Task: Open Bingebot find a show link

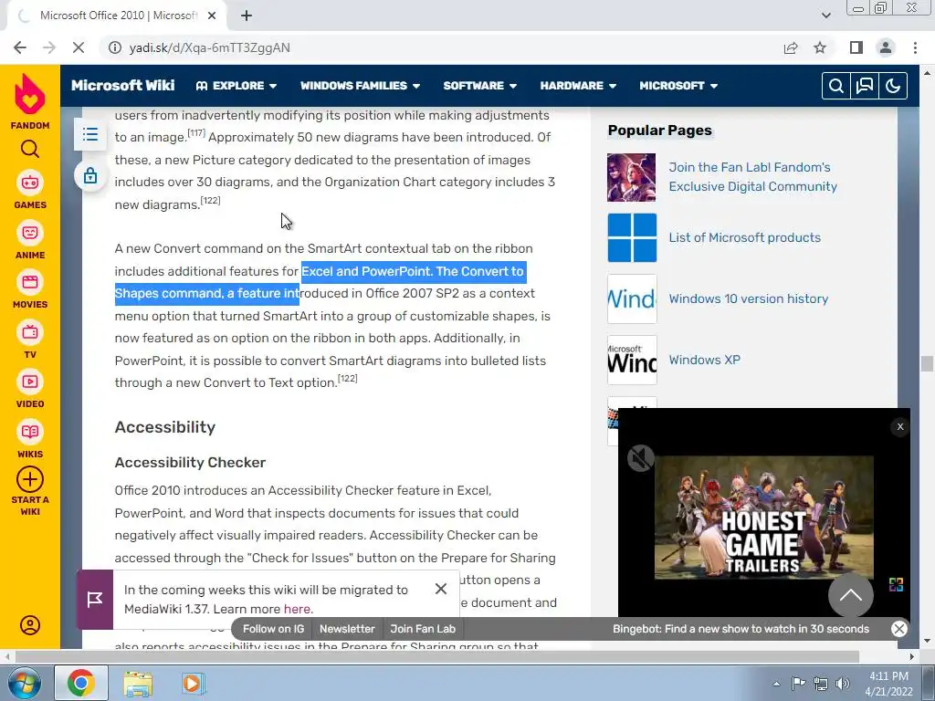Action: click(741, 629)
